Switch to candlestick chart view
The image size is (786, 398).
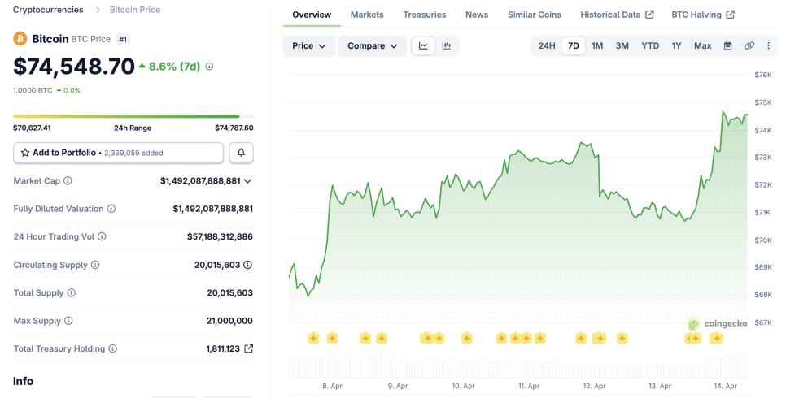[x=447, y=46]
